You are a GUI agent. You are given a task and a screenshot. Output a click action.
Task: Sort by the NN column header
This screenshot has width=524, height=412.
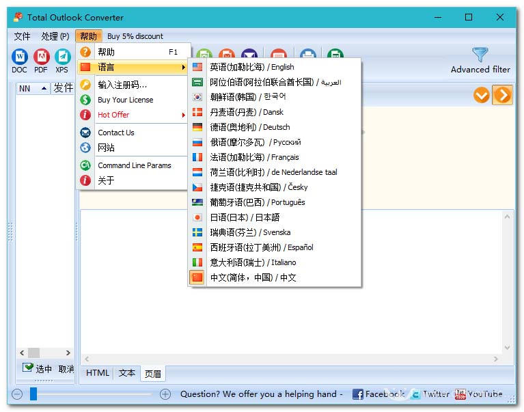[x=33, y=89]
